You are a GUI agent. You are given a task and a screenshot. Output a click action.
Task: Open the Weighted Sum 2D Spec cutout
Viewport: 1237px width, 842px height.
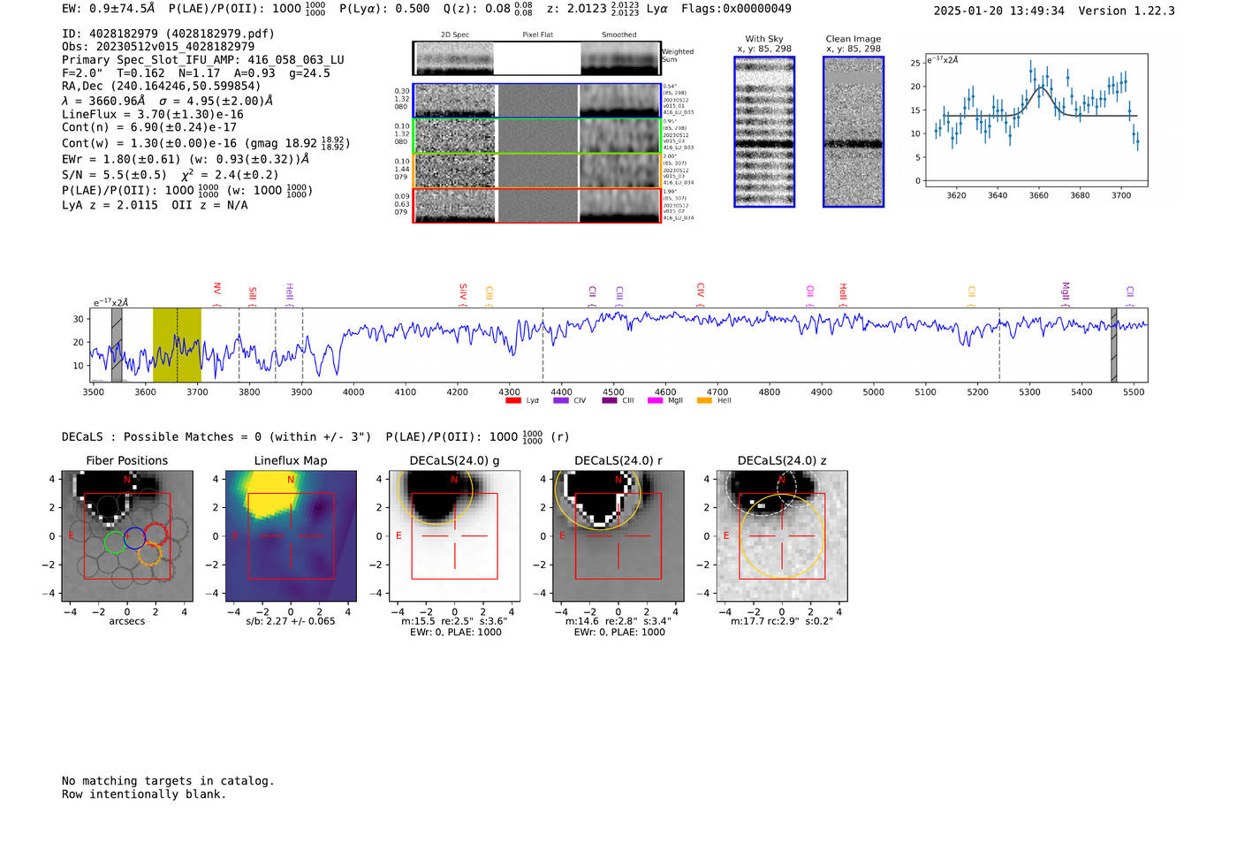453,58
